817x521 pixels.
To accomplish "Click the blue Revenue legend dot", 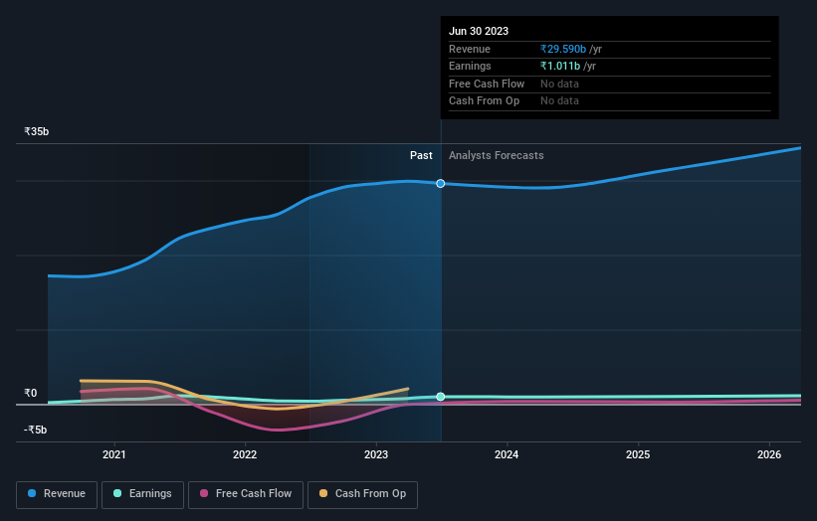I will [x=32, y=493].
